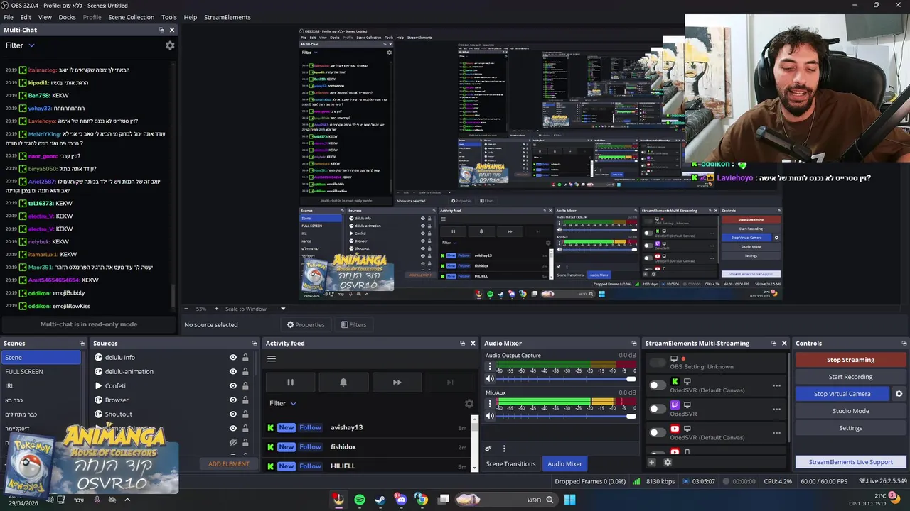
Task: Hide the Confeti source
Action: (232, 386)
